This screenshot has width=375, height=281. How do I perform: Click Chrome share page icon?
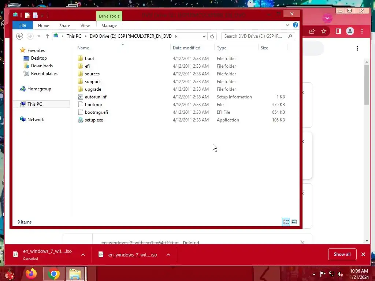click(312, 31)
